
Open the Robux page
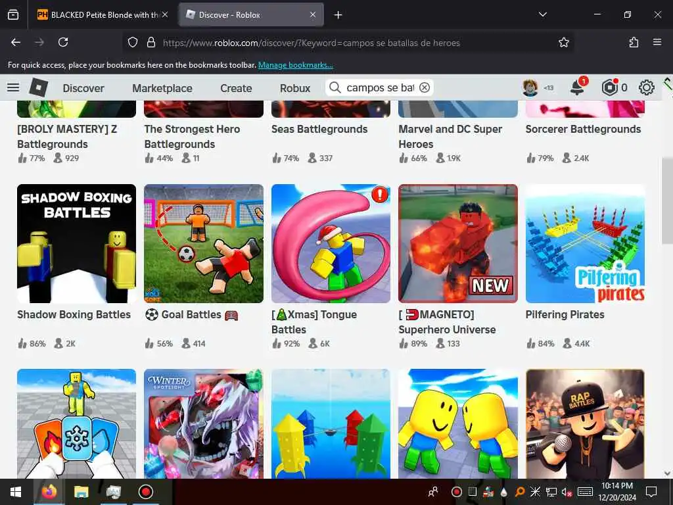295,88
